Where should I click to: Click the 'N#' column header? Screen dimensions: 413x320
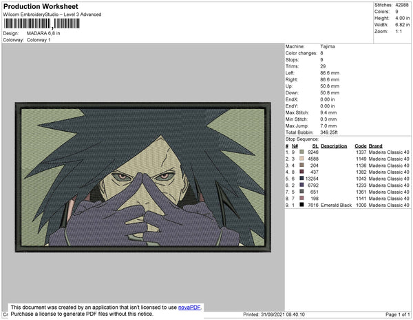click(295, 146)
